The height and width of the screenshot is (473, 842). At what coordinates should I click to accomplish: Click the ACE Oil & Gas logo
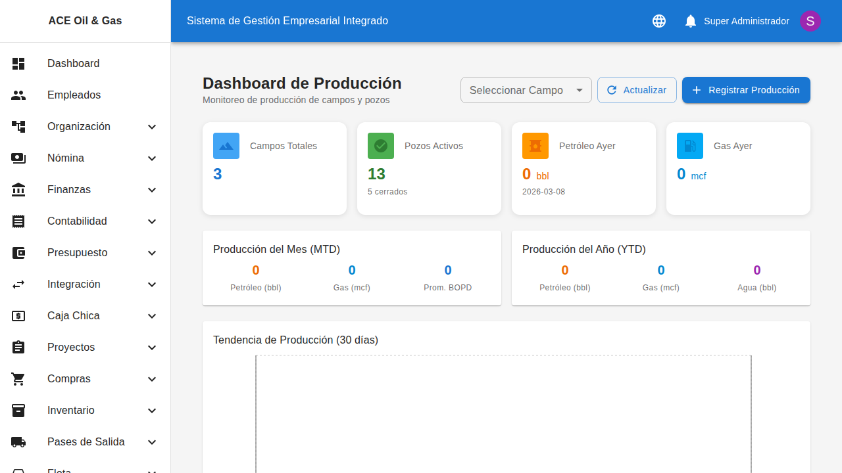85,20
